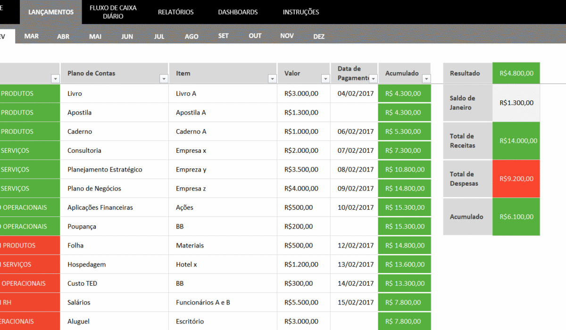
Task: Open the DEZ month tab
Action: (319, 36)
